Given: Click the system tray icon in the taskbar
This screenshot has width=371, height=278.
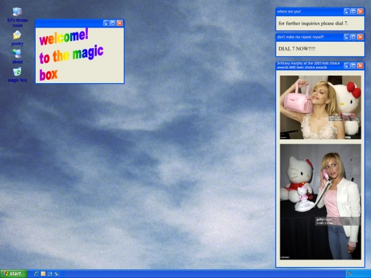Looking at the screenshot, I should (x=349, y=274).
